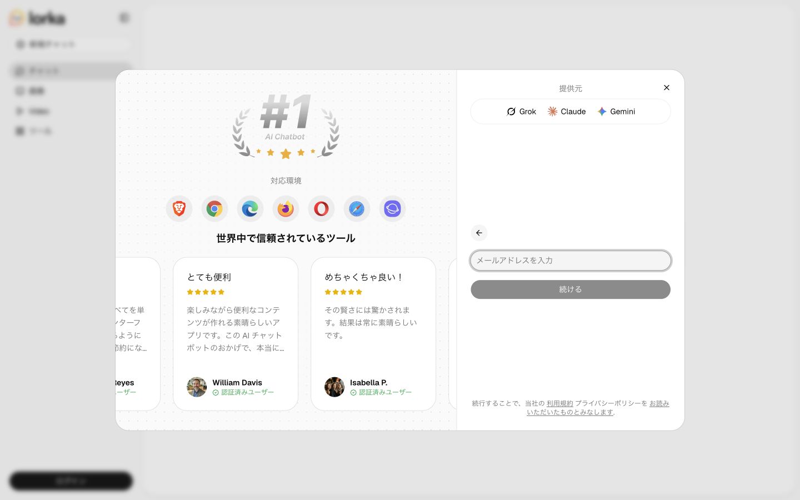This screenshot has height=500, width=800.
Task: Click the Google Chrome icon
Action: 214,209
